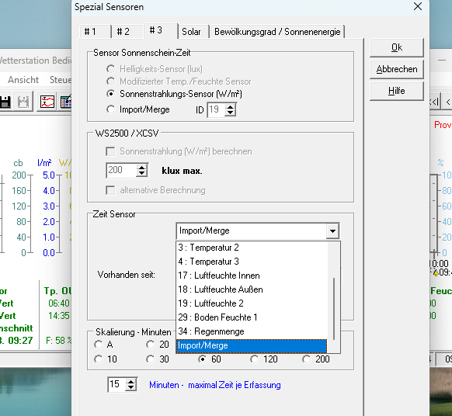Decrease the klux max spinner value
This screenshot has height=416, width=452.
pos(141,173)
